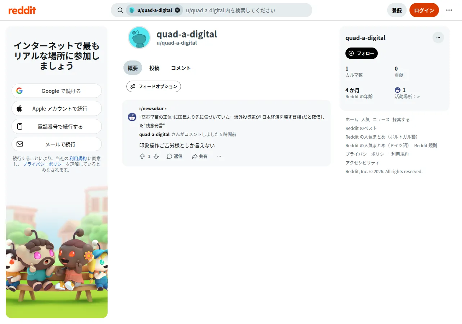The image size is (462, 324).
Task: Upvote the 印象操作 comment
Action: pos(142,156)
